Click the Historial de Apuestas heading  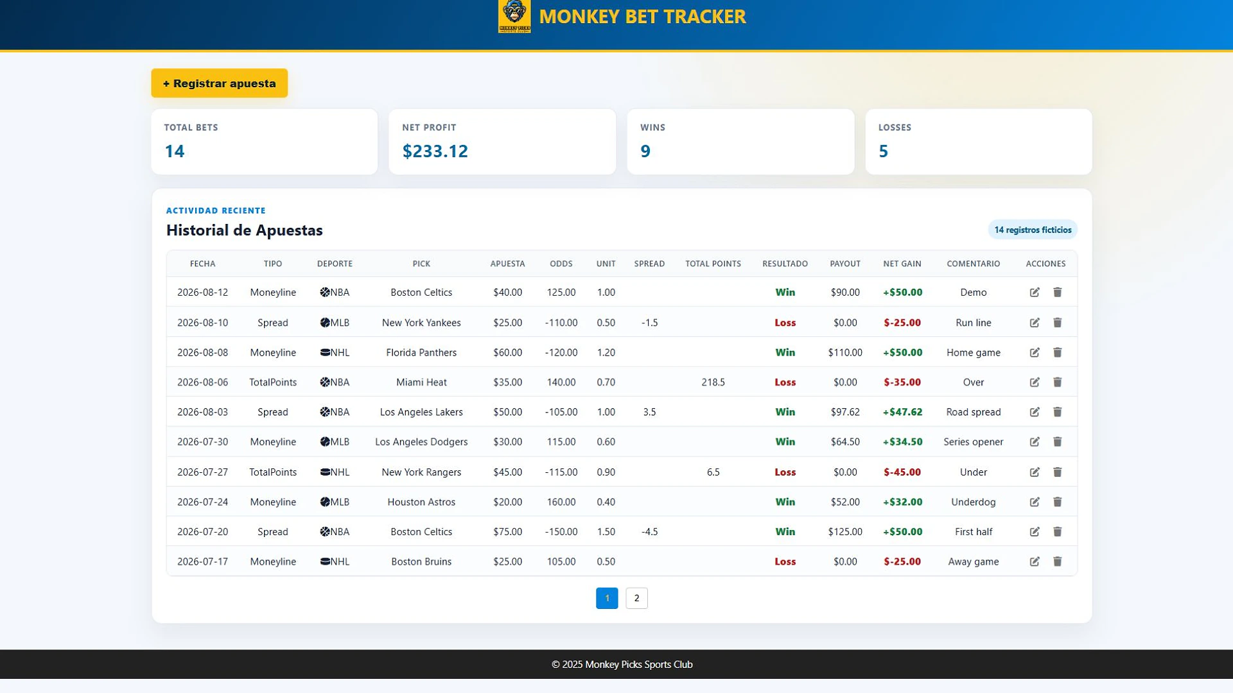click(245, 230)
